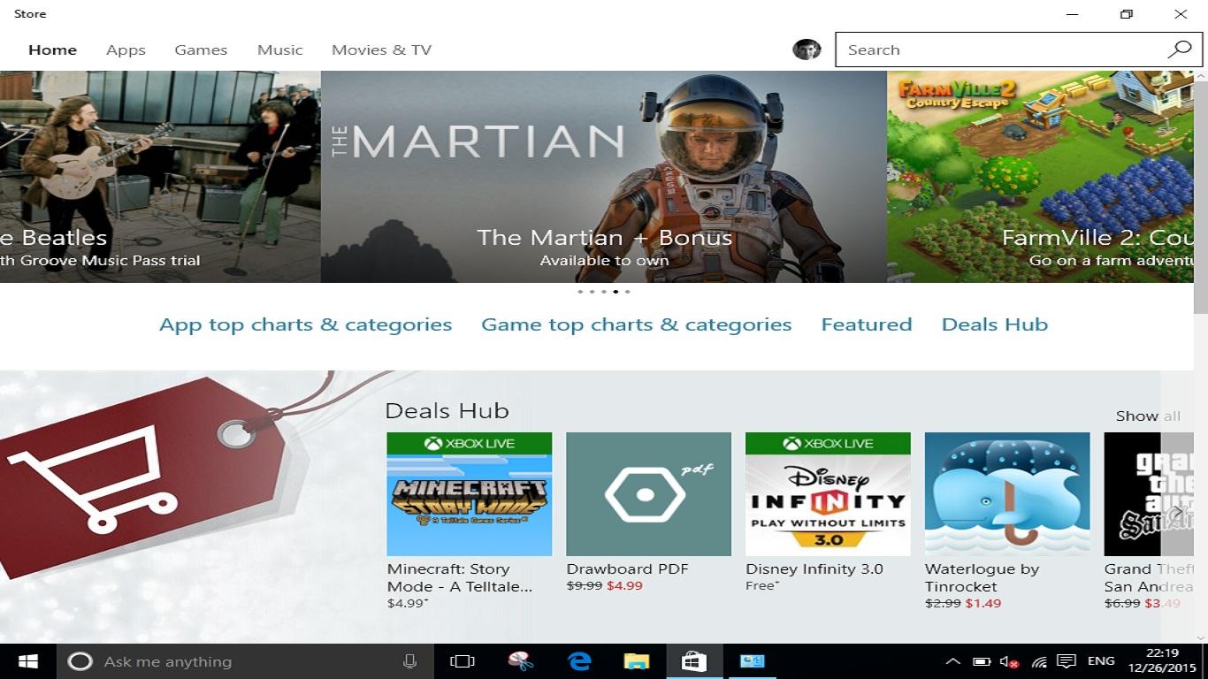Screen dimensions: 1208x679
Task: Open the Featured link
Action: click(867, 324)
